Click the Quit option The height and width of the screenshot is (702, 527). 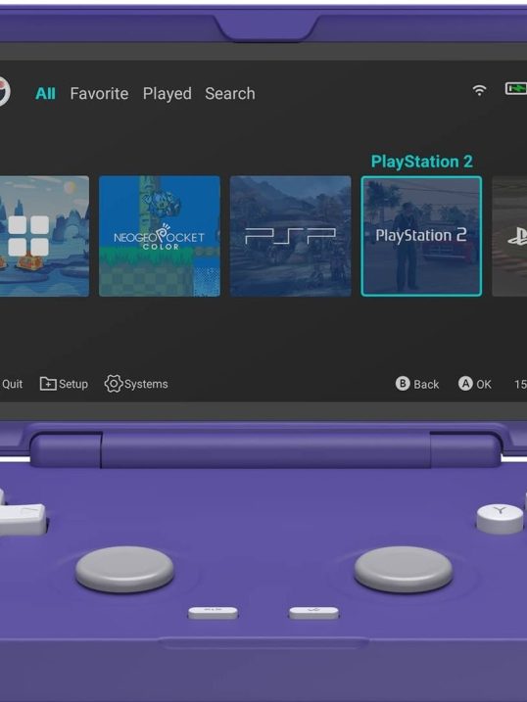(x=12, y=384)
